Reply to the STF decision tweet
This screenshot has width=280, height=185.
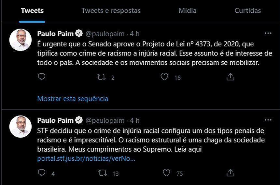coord(41,173)
